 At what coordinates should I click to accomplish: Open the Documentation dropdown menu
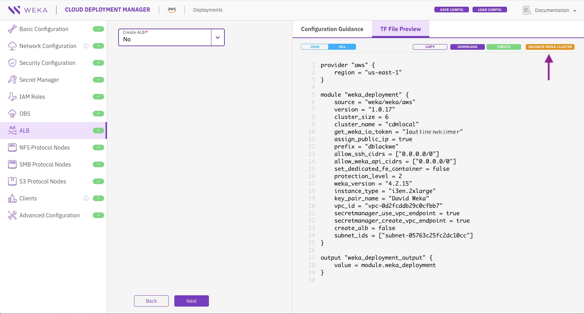point(552,10)
